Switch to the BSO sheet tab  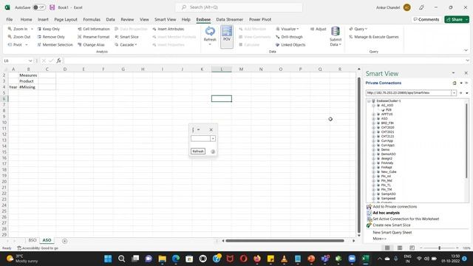tap(33, 240)
